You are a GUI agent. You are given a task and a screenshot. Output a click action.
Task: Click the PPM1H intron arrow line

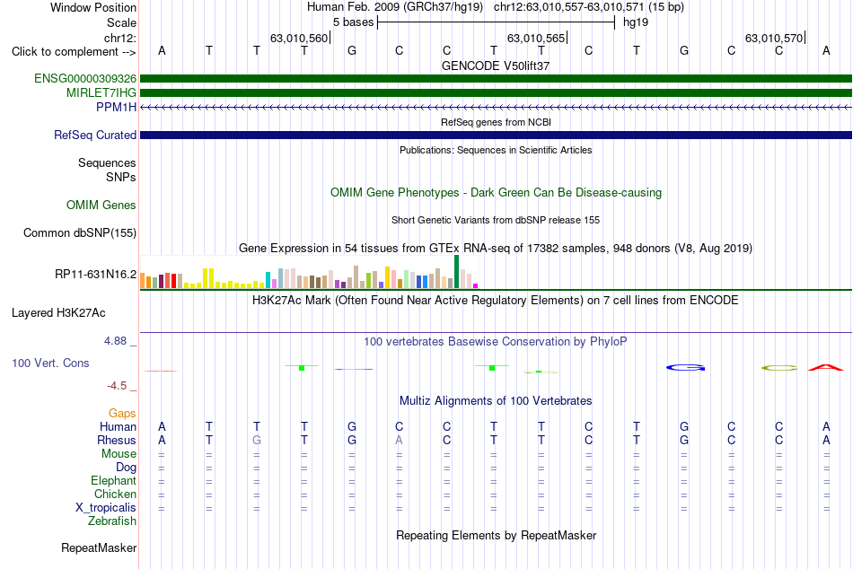pos(496,107)
